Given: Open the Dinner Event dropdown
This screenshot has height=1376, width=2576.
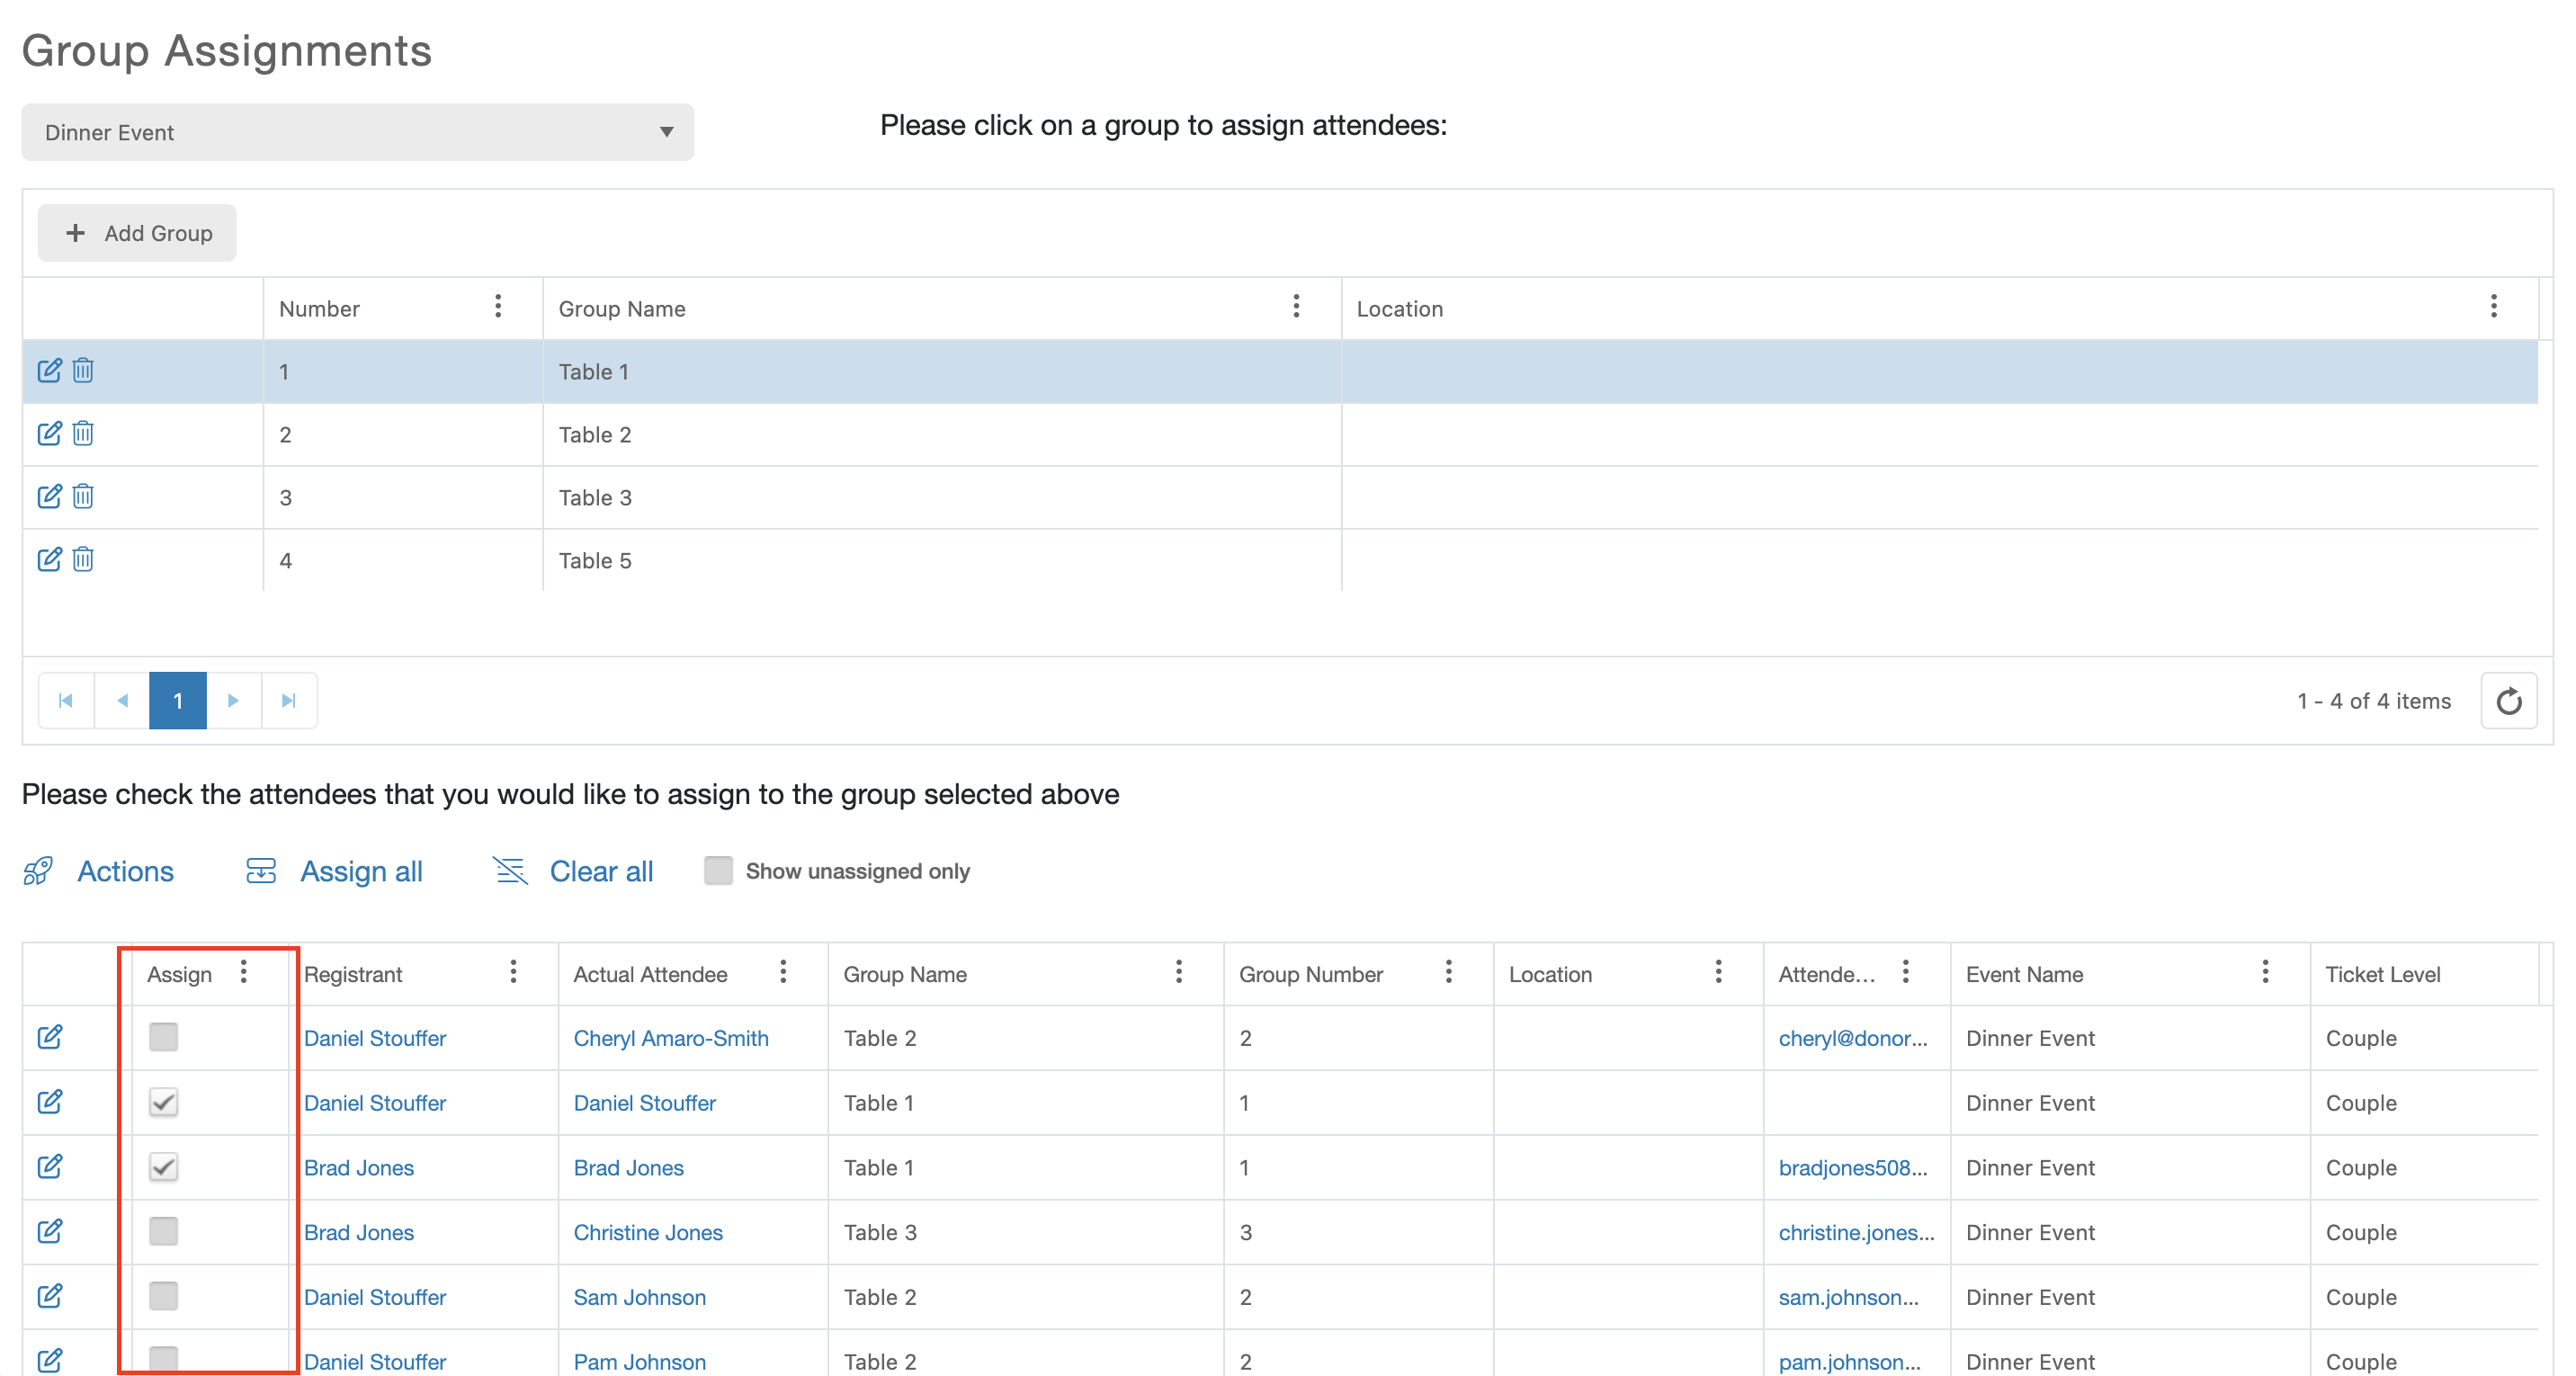Looking at the screenshot, I should tap(357, 132).
